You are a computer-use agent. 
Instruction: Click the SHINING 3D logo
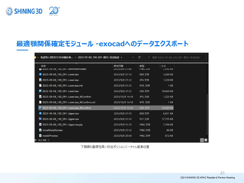pyautogui.click(x=24, y=11)
